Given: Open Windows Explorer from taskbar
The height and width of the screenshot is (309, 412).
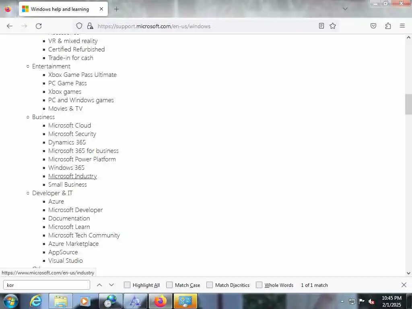Looking at the screenshot, I should pos(61,301).
